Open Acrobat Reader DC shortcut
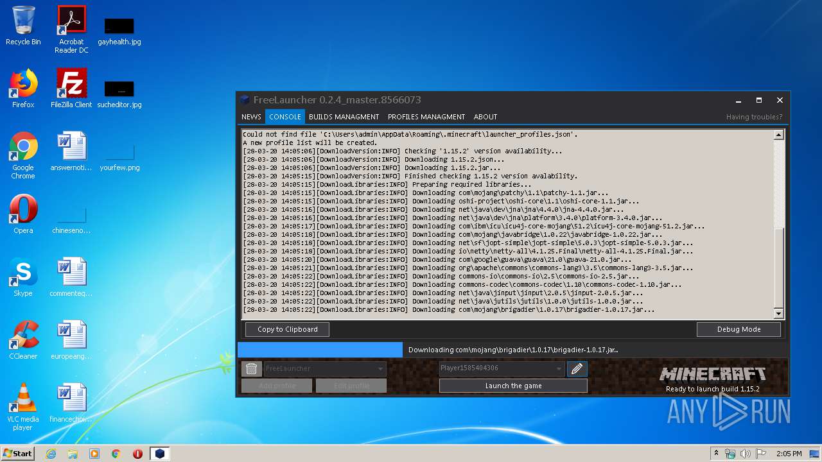 [71, 29]
